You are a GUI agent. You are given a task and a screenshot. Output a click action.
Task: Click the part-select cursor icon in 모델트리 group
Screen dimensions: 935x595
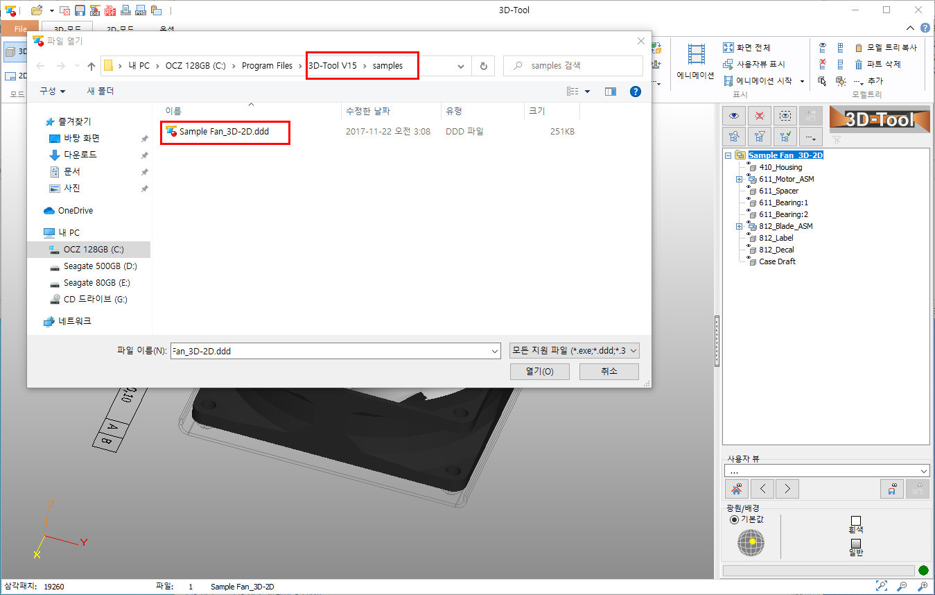point(822,81)
